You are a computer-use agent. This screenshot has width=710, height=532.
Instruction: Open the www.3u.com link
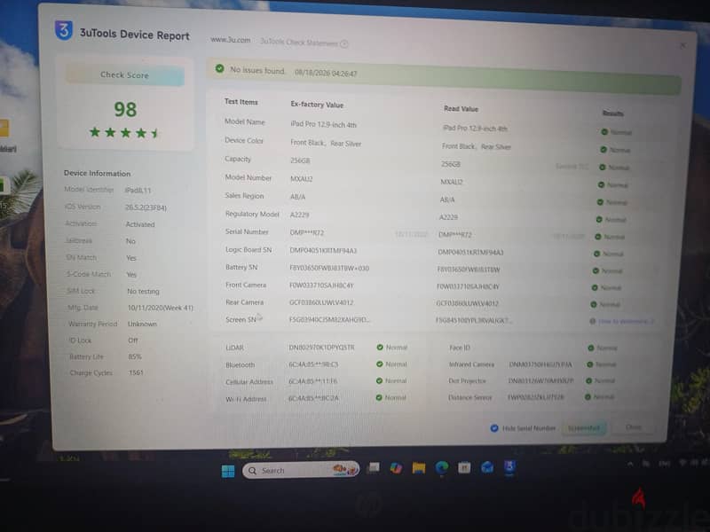point(230,40)
